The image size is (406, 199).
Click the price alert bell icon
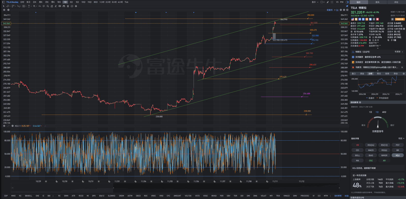coord(392,19)
